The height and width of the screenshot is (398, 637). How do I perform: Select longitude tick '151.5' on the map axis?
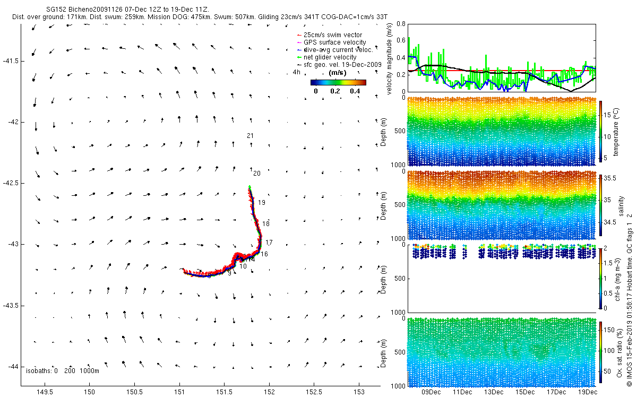coord(224,392)
